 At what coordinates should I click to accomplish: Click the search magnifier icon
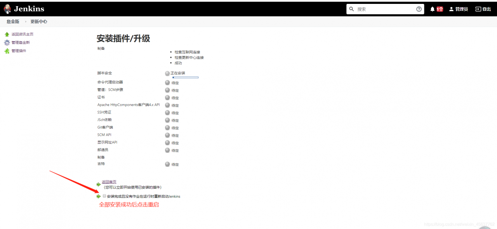pos(352,9)
